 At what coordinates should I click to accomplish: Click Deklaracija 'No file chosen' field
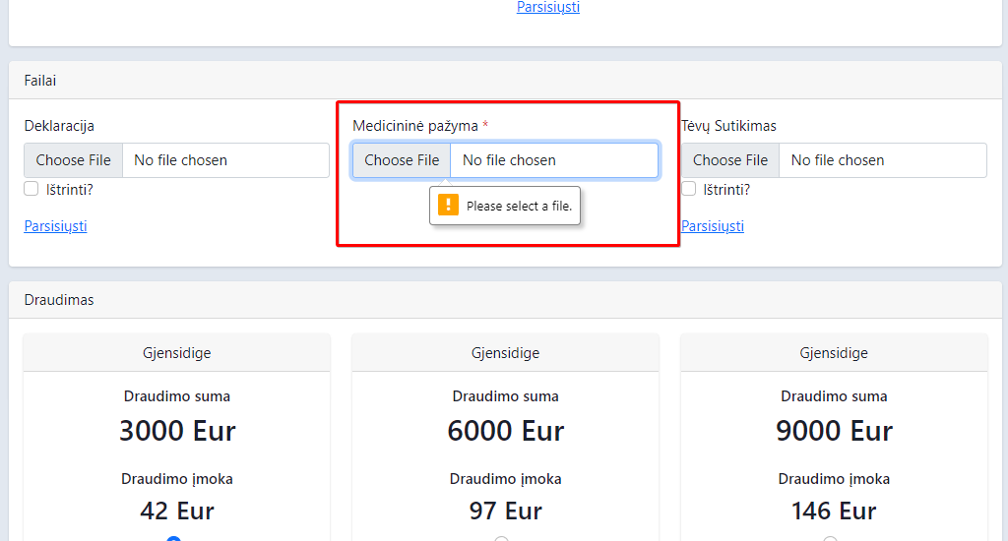(225, 160)
